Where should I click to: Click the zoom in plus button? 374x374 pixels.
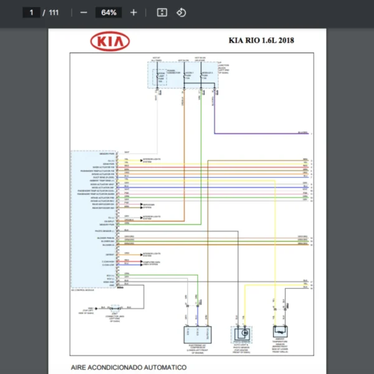pyautogui.click(x=133, y=12)
